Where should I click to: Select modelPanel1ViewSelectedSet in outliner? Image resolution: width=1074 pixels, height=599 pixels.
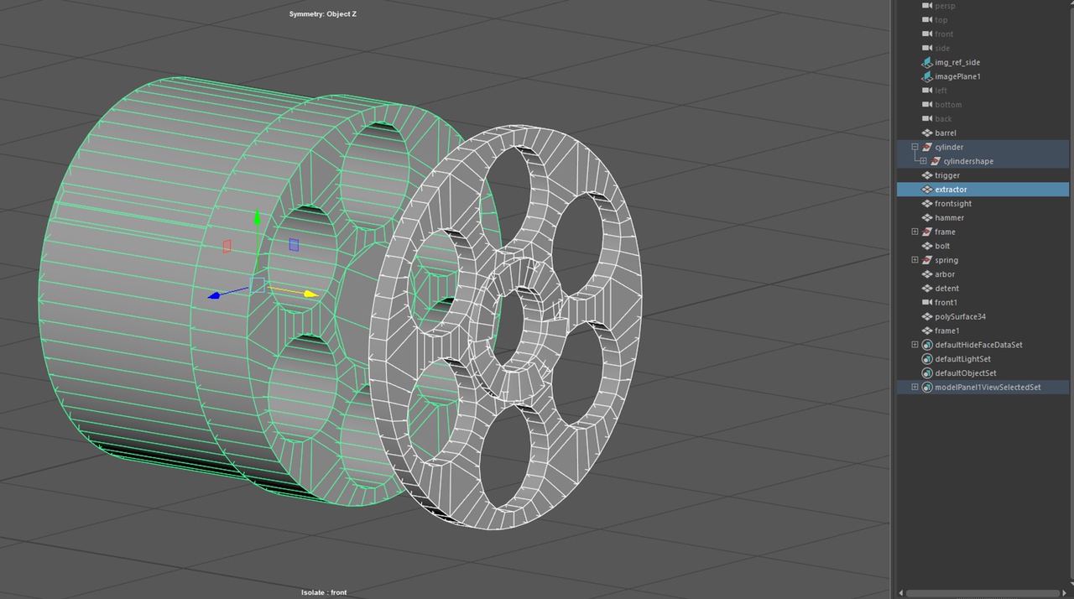pyautogui.click(x=988, y=388)
